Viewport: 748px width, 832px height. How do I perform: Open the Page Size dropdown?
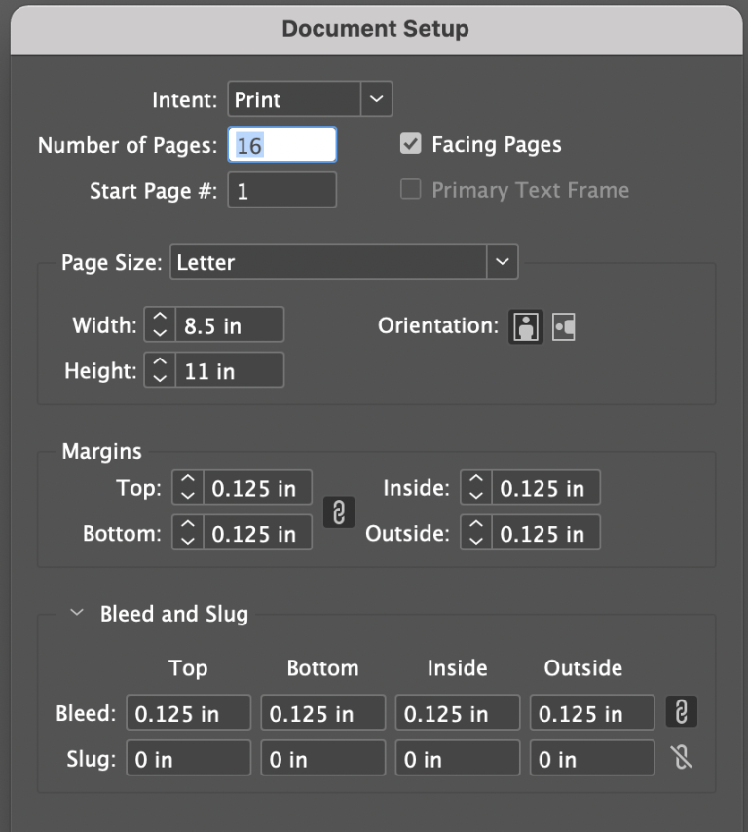coord(503,261)
